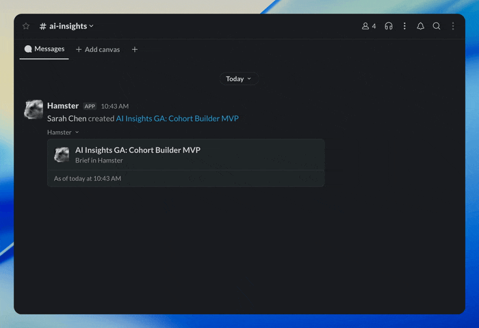The width and height of the screenshot is (479, 328).
Task: Open the Hamster sender name profile
Action: coord(63,106)
